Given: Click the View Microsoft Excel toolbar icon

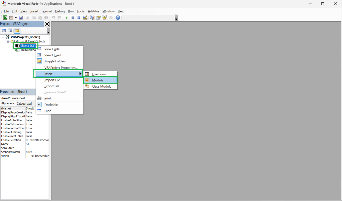Looking at the screenshot, I should point(5,18).
